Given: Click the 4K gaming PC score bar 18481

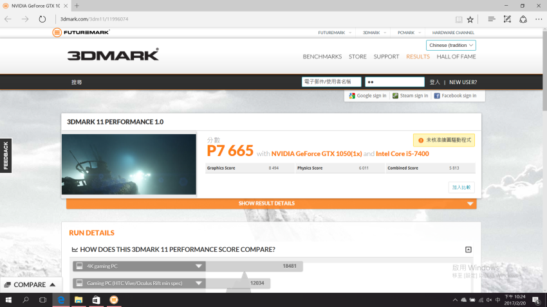Looking at the screenshot, I should pyautogui.click(x=254, y=267).
